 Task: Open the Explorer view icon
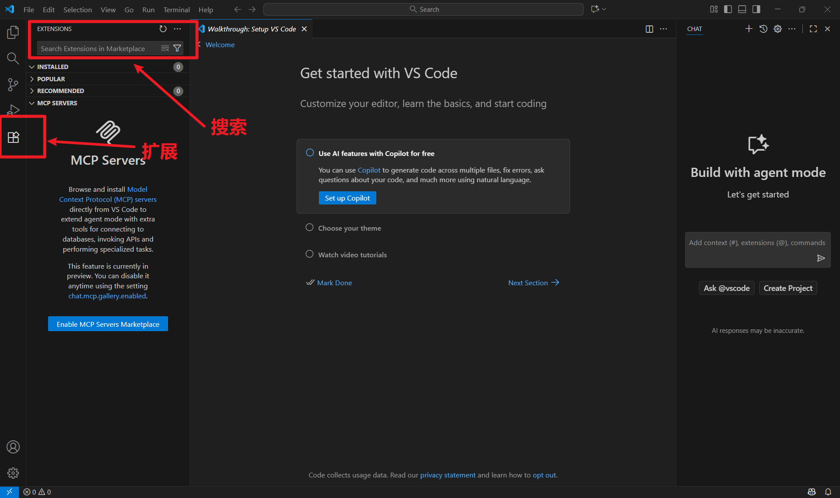click(x=13, y=32)
